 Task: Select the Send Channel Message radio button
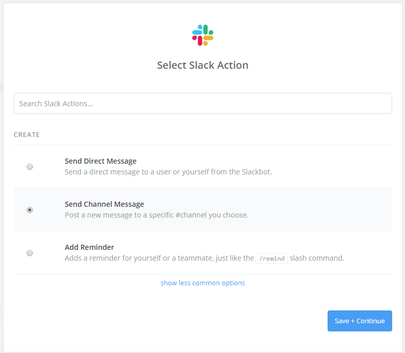(x=30, y=210)
